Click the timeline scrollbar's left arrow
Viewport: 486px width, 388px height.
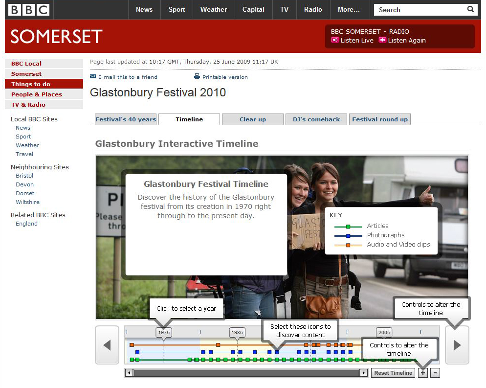coord(129,373)
